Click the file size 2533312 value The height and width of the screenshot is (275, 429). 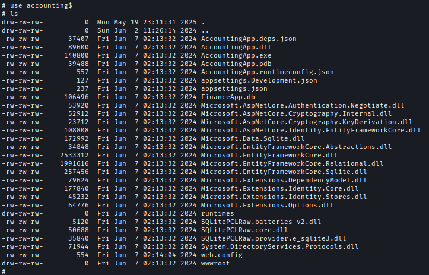tap(74, 155)
